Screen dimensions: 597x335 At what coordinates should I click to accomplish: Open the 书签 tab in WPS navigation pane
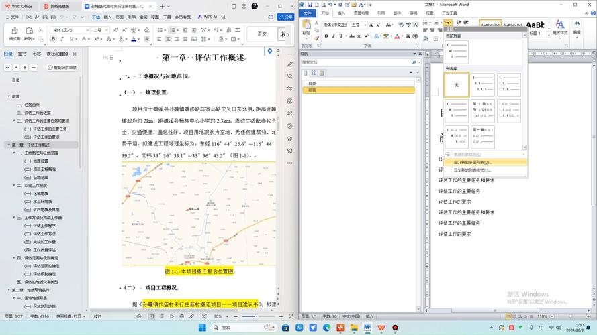coord(36,54)
